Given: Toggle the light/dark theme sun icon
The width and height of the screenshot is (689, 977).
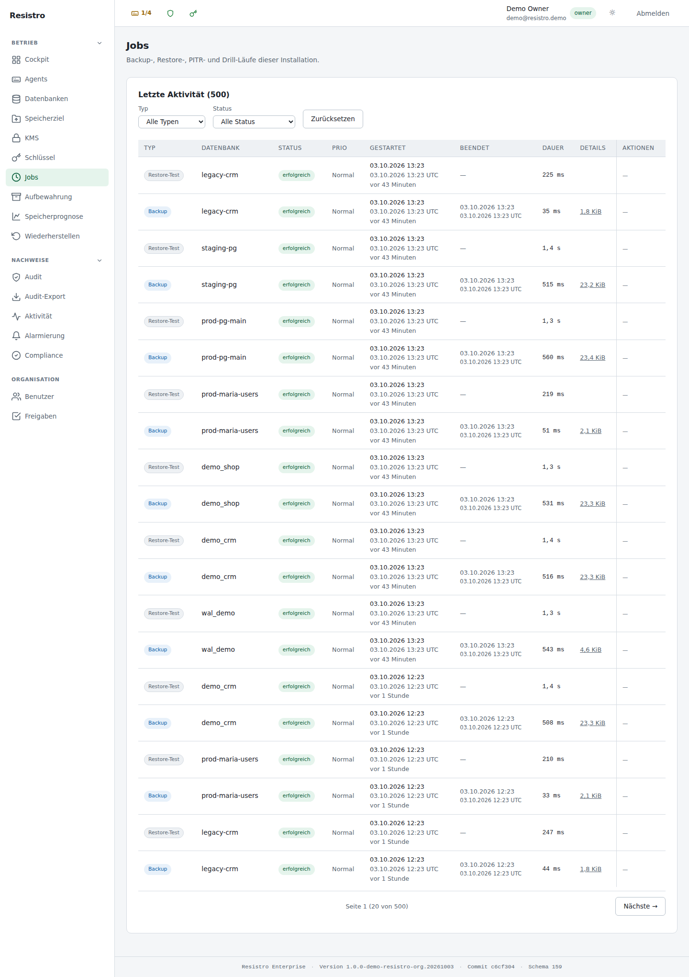Looking at the screenshot, I should tap(612, 13).
